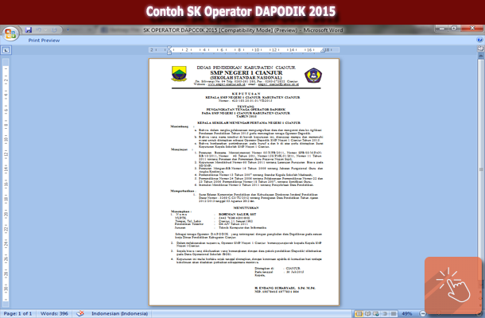The width and height of the screenshot is (485, 318).
Task: Open zoom dialog via 49% level
Action: click(407, 314)
